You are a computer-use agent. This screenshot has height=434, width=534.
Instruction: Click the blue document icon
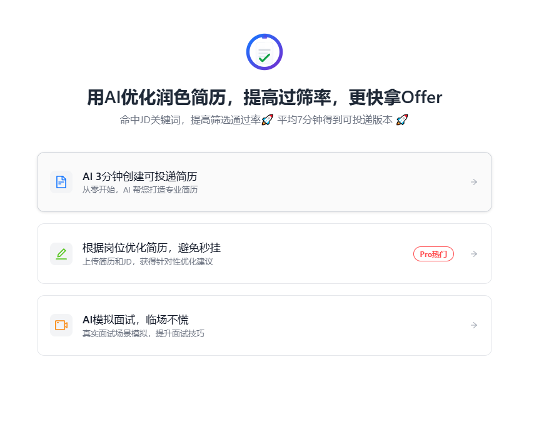coord(61,182)
